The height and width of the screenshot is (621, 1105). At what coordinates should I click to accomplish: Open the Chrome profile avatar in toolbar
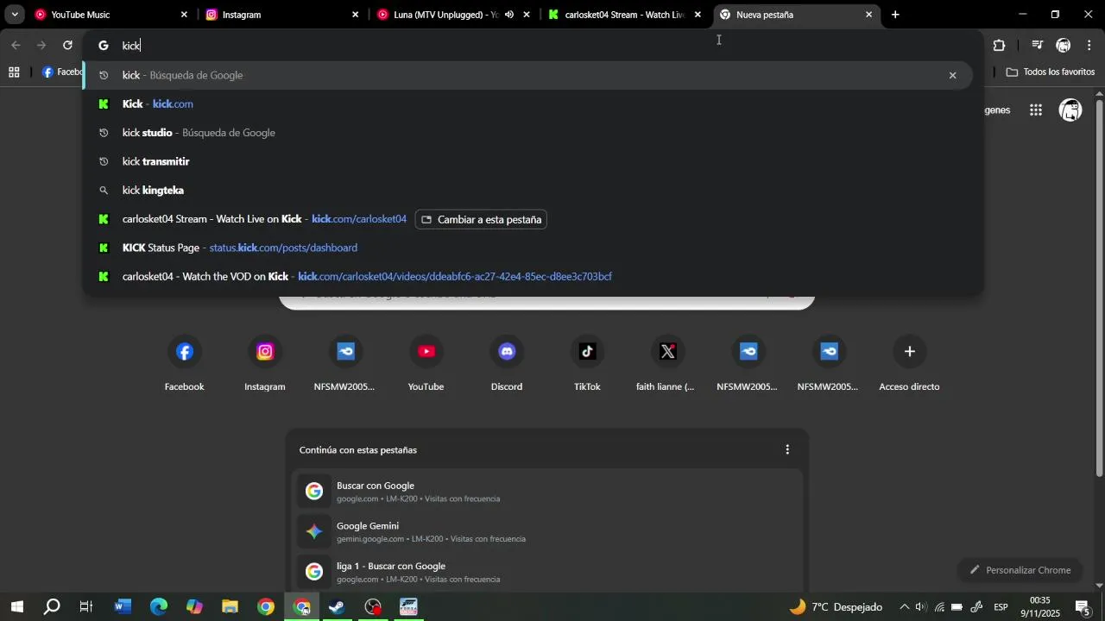1064,46
